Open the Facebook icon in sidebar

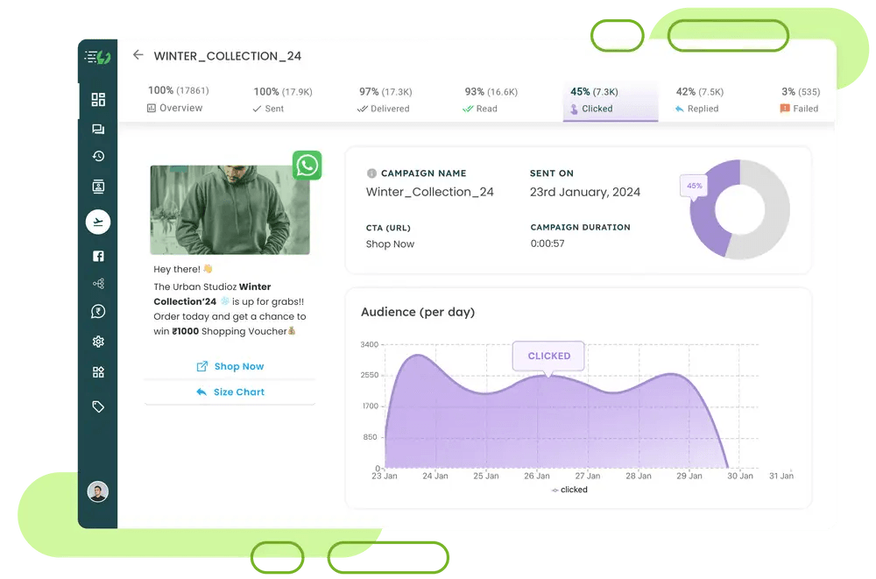coord(98,256)
